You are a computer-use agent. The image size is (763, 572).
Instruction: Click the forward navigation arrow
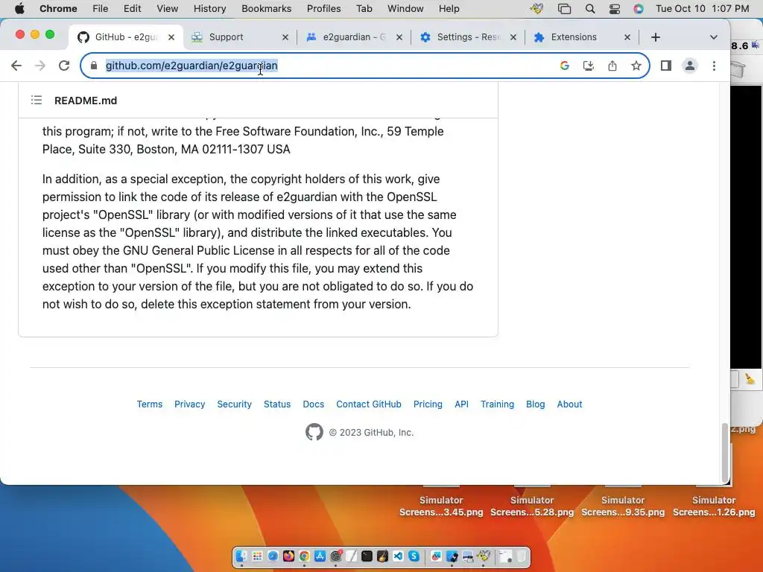(40, 66)
